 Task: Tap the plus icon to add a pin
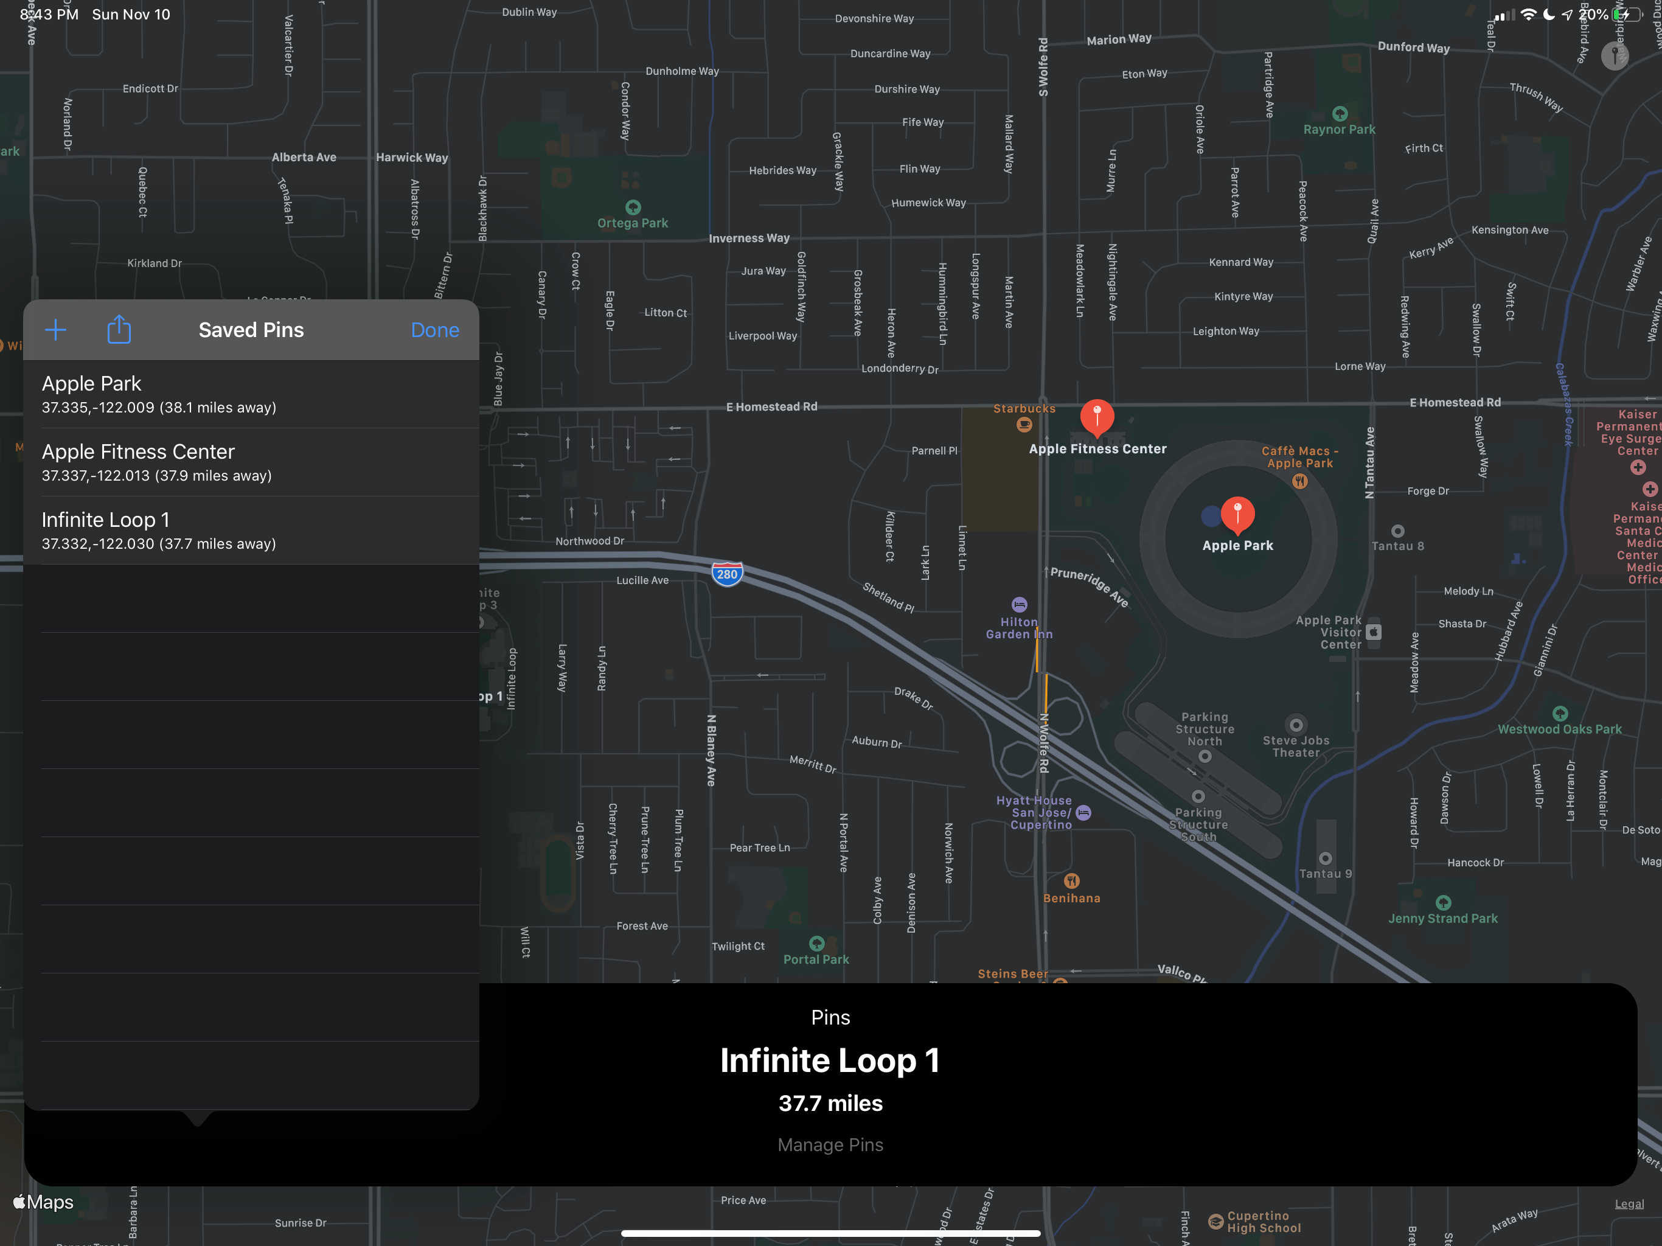[55, 329]
